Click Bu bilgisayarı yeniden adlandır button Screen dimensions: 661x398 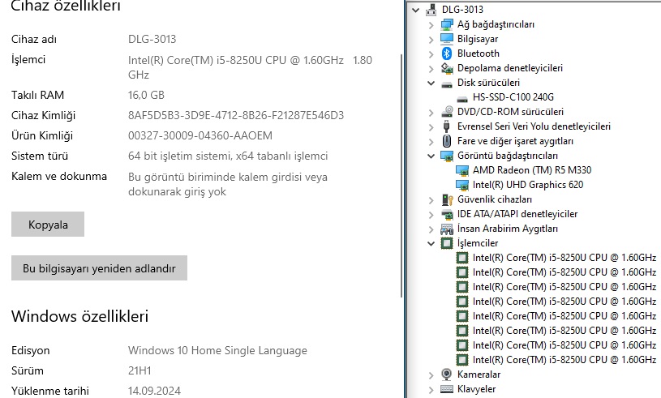pyautogui.click(x=99, y=267)
